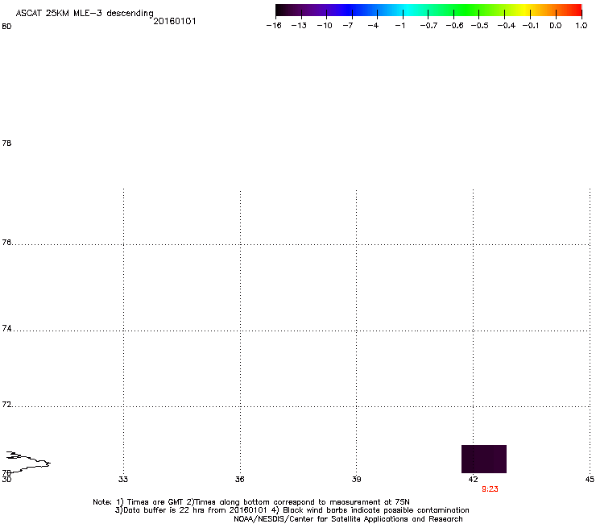Click the color scale value -7
The width and height of the screenshot is (596, 524).
[x=348, y=26]
